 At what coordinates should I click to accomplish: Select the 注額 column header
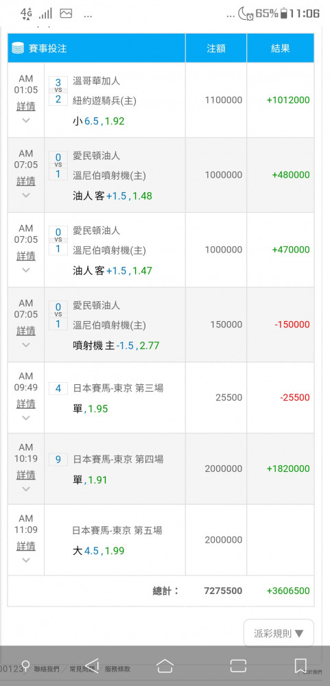tap(216, 48)
